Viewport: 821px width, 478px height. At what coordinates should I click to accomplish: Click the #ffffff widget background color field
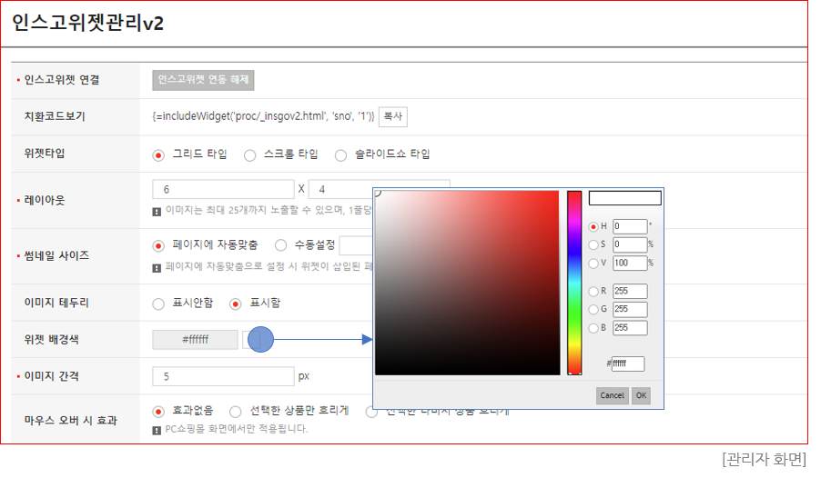(x=195, y=340)
